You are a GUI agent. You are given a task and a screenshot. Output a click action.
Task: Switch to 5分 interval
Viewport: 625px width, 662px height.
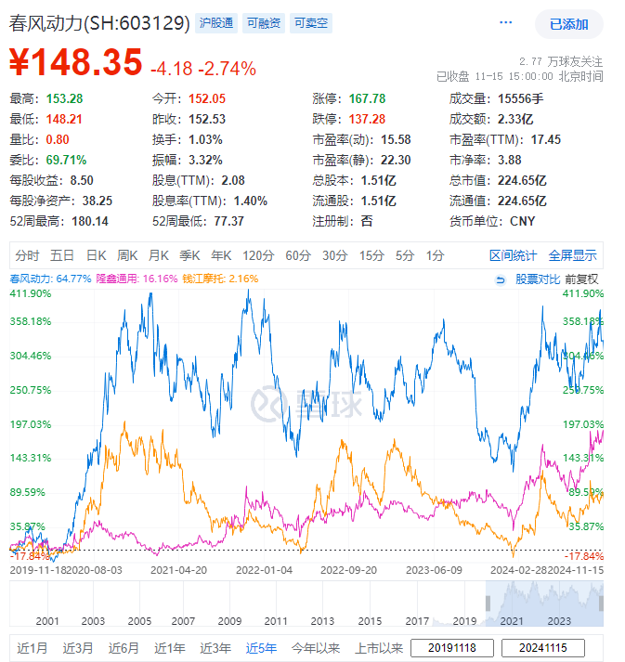[x=405, y=255]
